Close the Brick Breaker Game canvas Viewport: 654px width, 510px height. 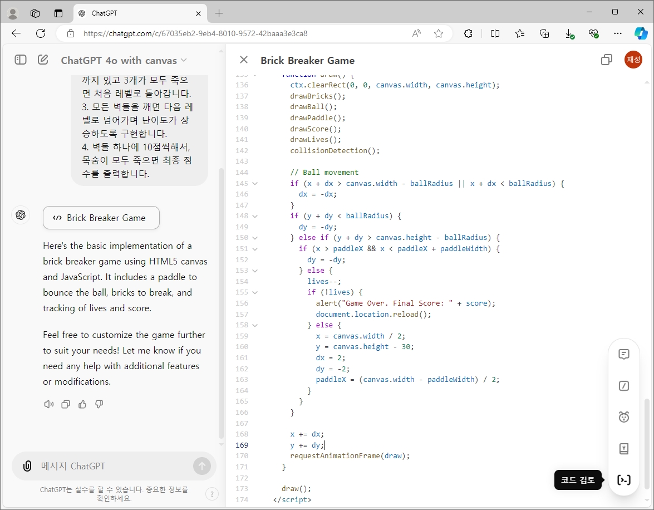click(244, 60)
